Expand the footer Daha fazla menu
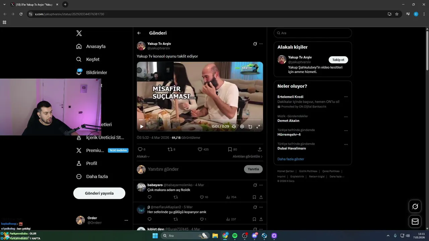429x241 pixels. (337, 176)
